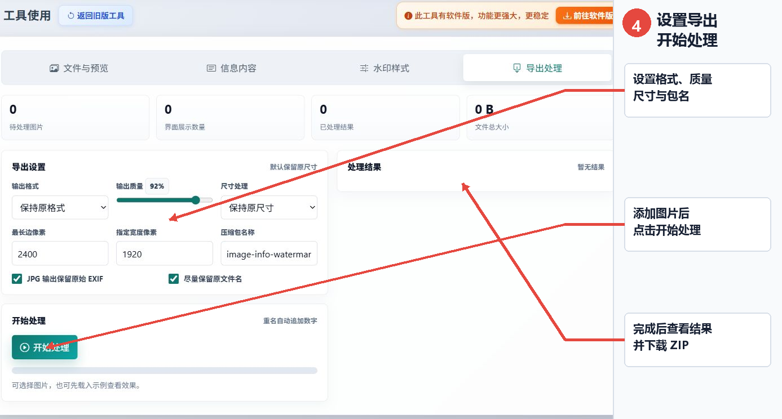Open the 水印样式 tab
This screenshot has width=782, height=419.
[x=385, y=68]
